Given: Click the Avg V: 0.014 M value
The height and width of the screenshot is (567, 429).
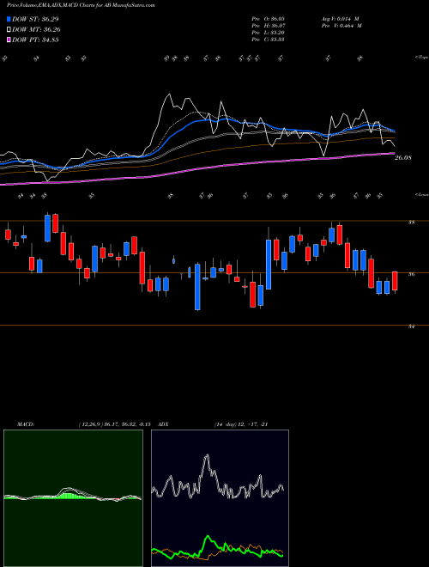Looking at the screenshot, I should (340, 19).
